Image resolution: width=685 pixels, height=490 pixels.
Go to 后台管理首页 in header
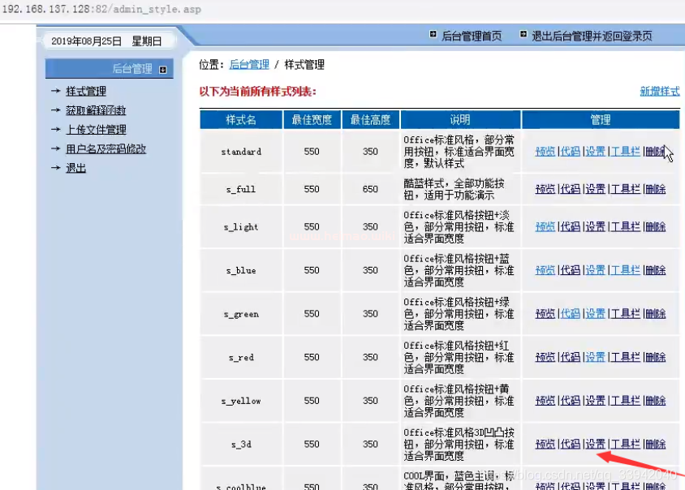coord(471,37)
